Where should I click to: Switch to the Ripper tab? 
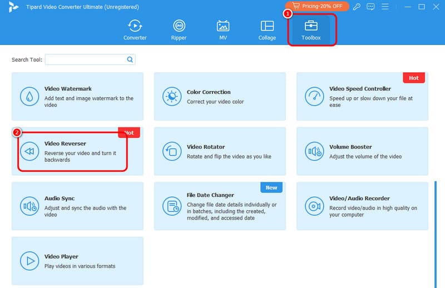pos(179,30)
